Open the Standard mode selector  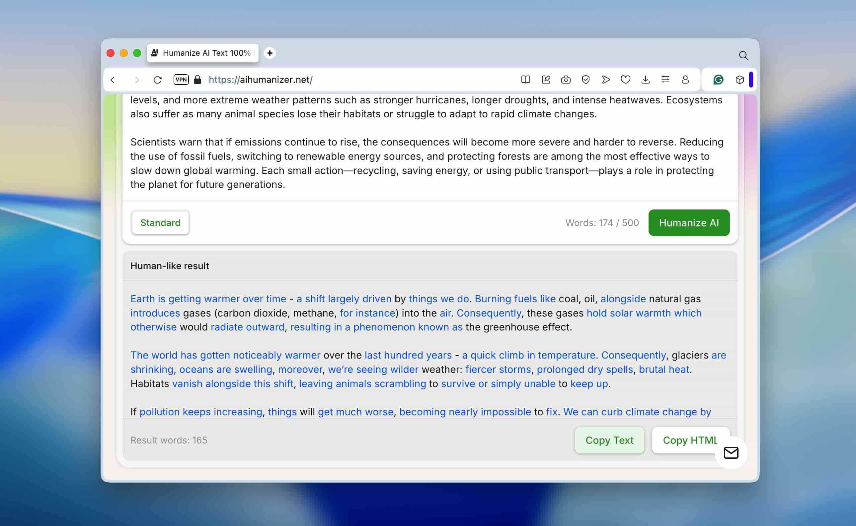(160, 223)
